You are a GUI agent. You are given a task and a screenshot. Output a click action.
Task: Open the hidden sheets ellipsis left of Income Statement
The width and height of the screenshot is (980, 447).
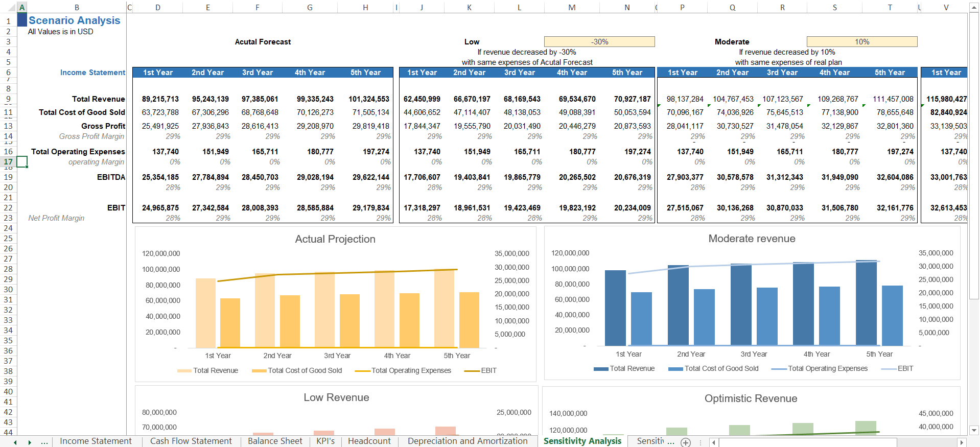44,442
